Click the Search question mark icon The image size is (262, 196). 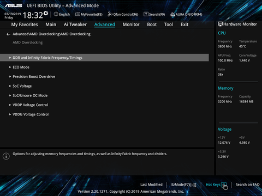coord(146,14)
